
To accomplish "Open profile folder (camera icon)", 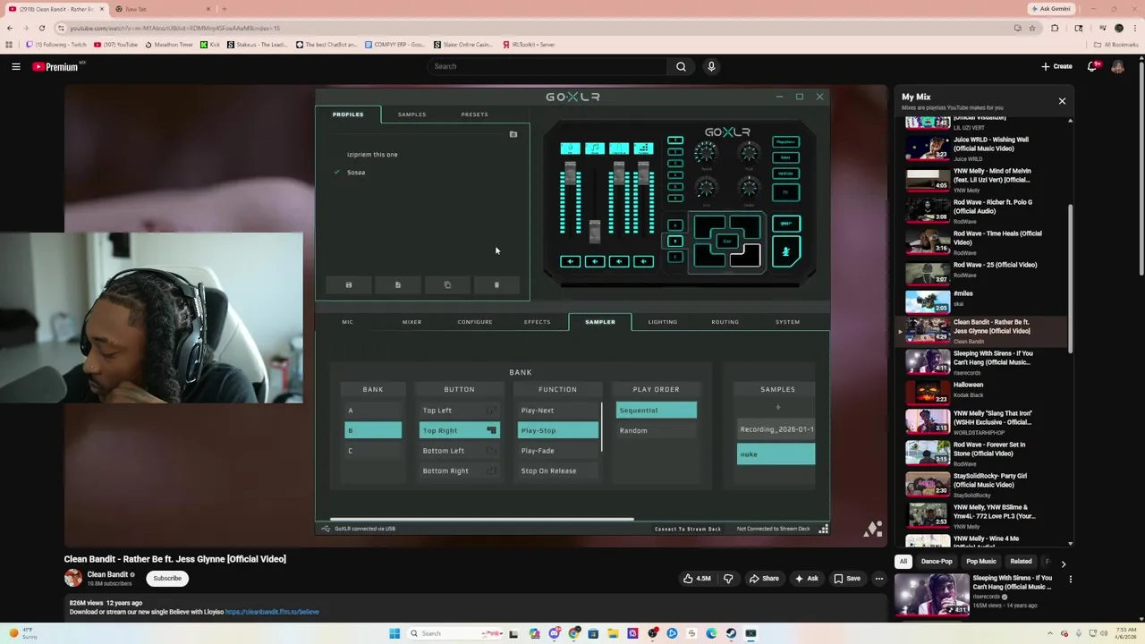I will [x=513, y=134].
